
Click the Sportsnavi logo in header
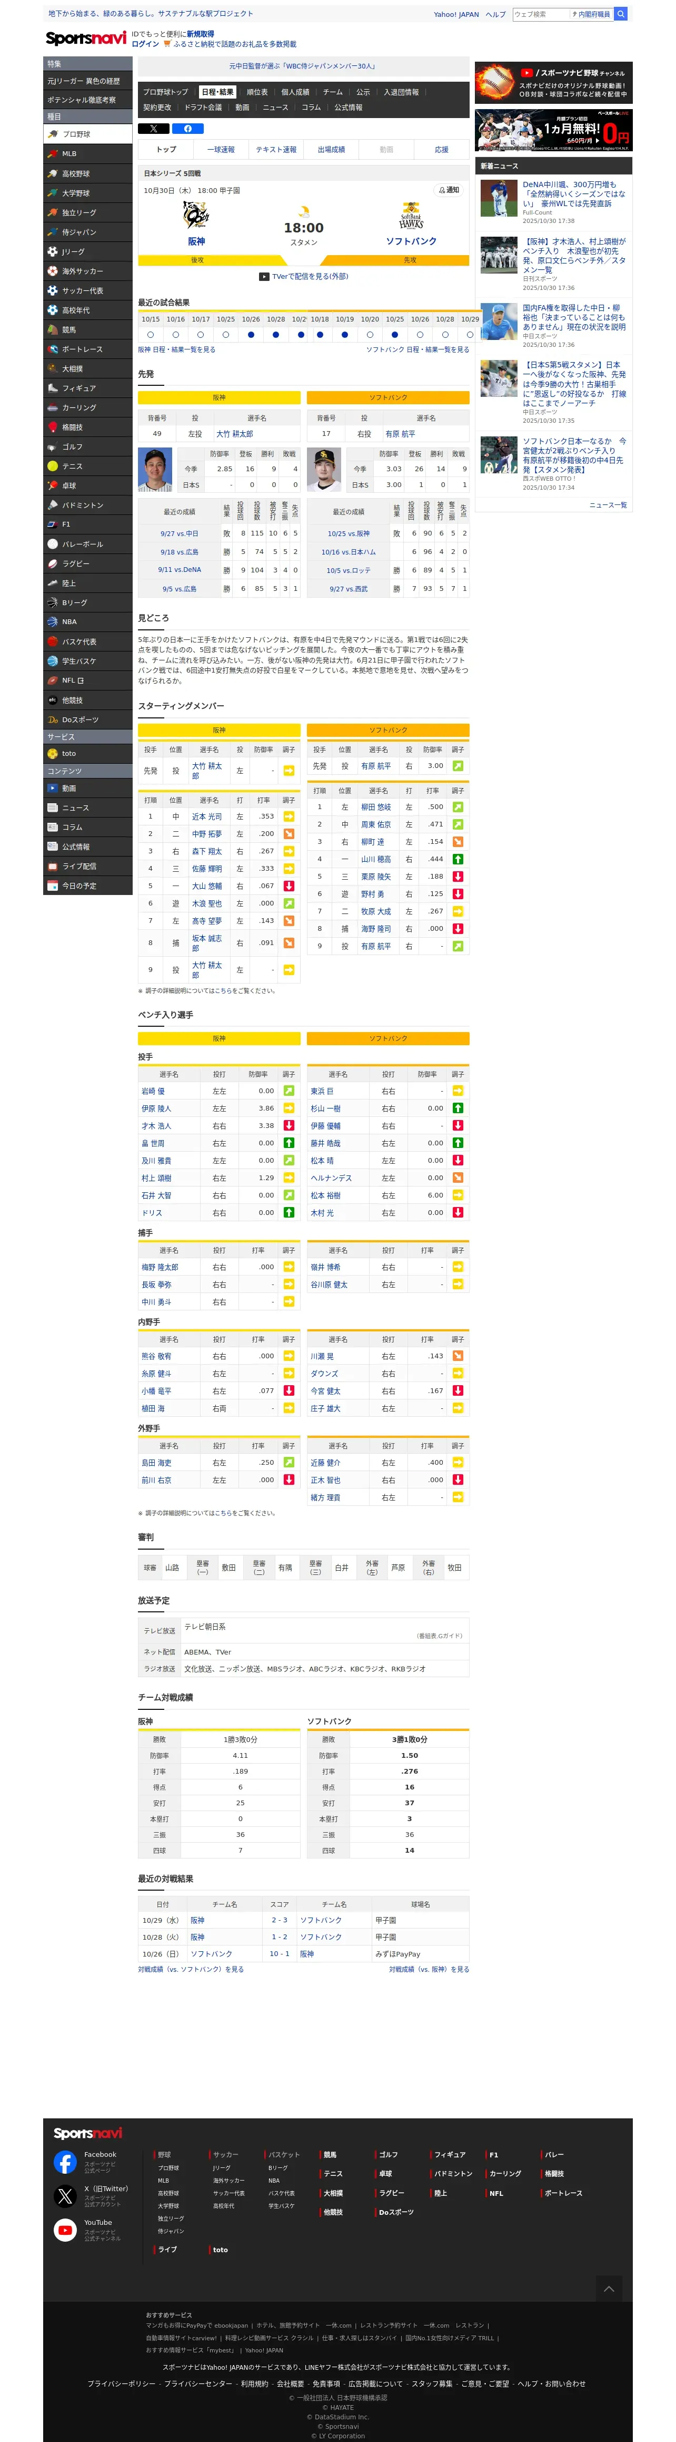coord(86,38)
